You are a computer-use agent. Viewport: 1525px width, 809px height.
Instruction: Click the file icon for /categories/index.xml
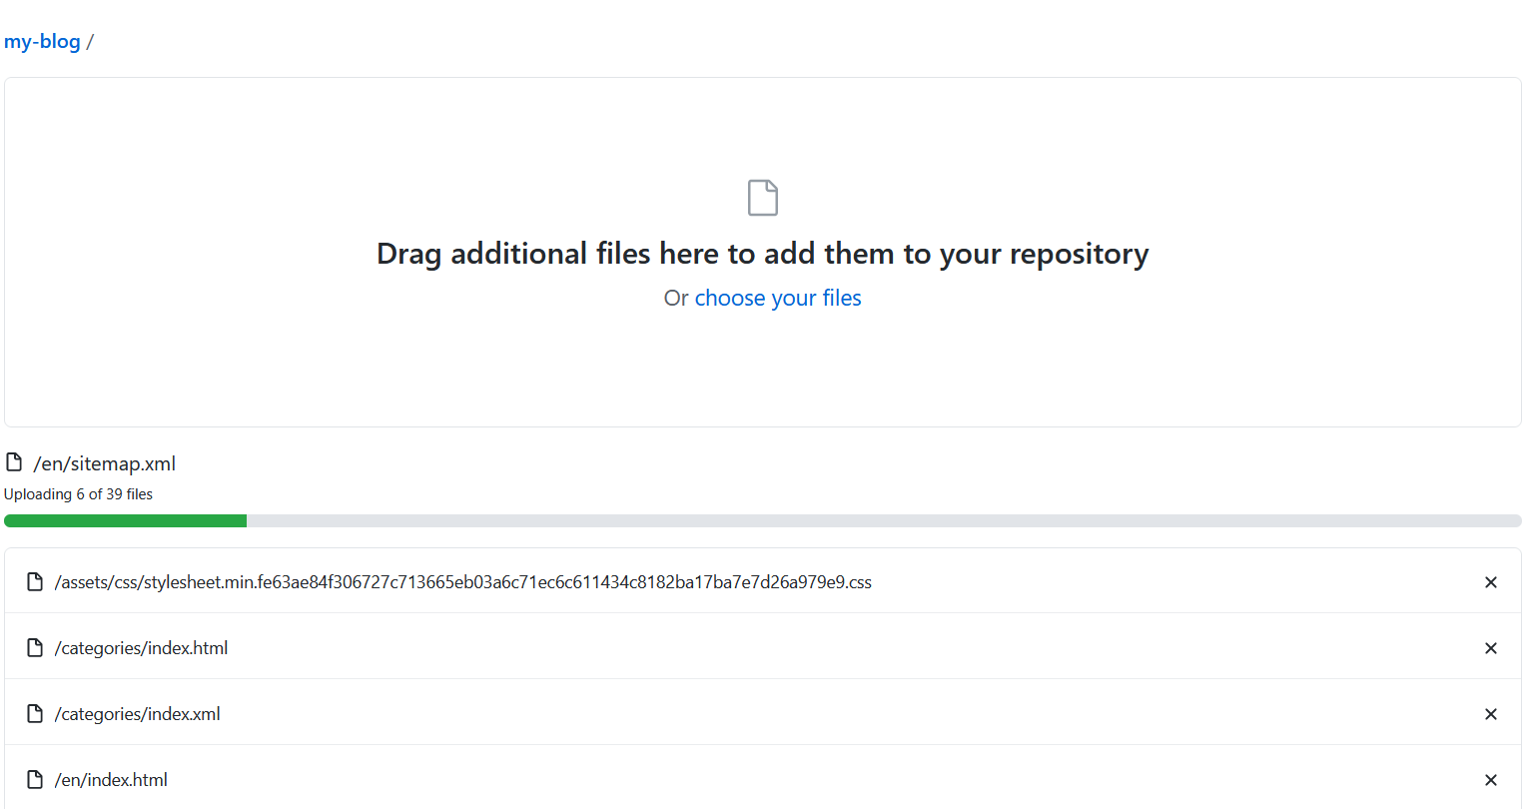[x=35, y=714]
